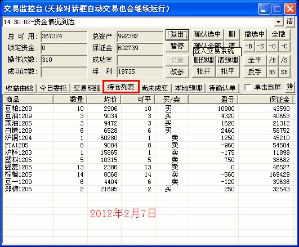The width and height of the screenshot is (299, 247).
Task: Select the 塑料1205 position row
Action: pyautogui.click(x=148, y=160)
